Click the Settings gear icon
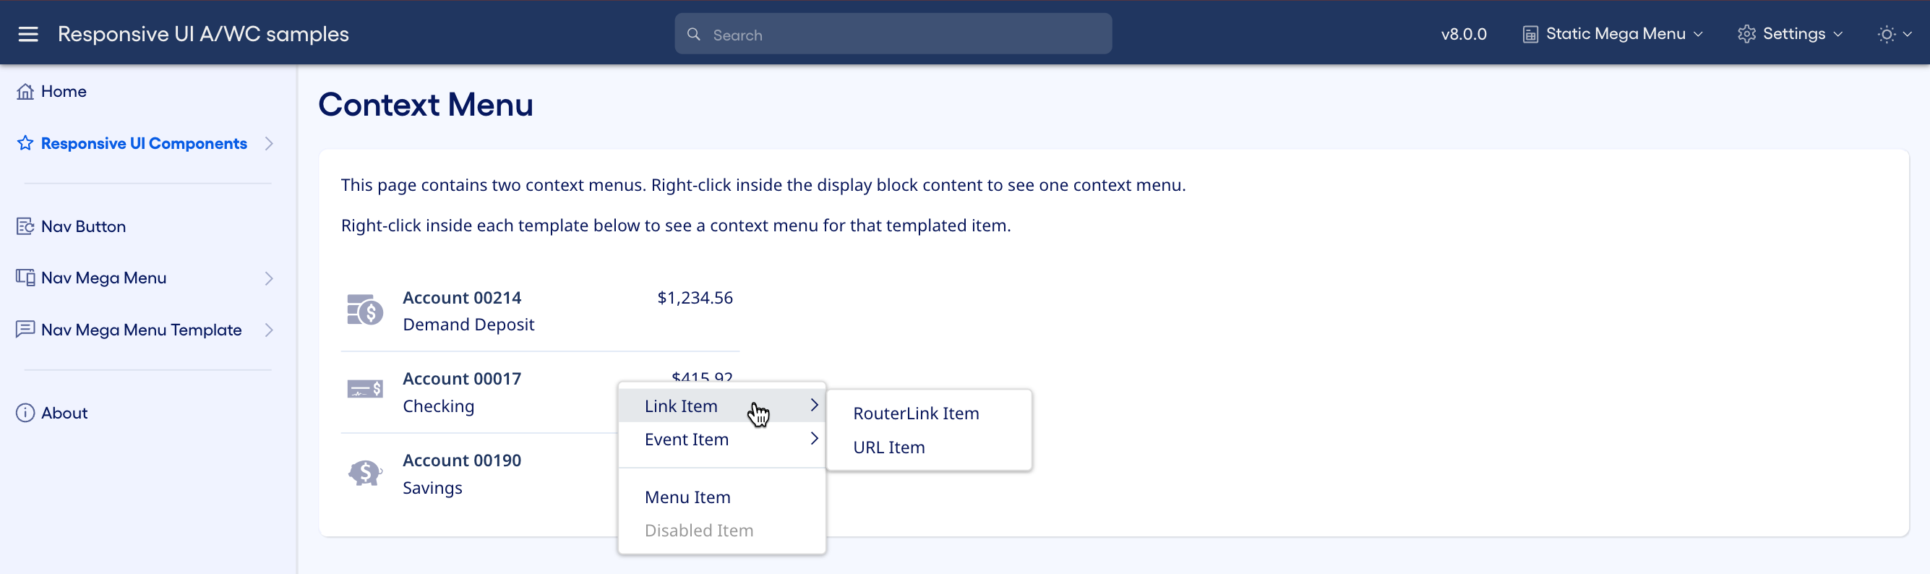Image resolution: width=1930 pixels, height=574 pixels. tap(1746, 35)
